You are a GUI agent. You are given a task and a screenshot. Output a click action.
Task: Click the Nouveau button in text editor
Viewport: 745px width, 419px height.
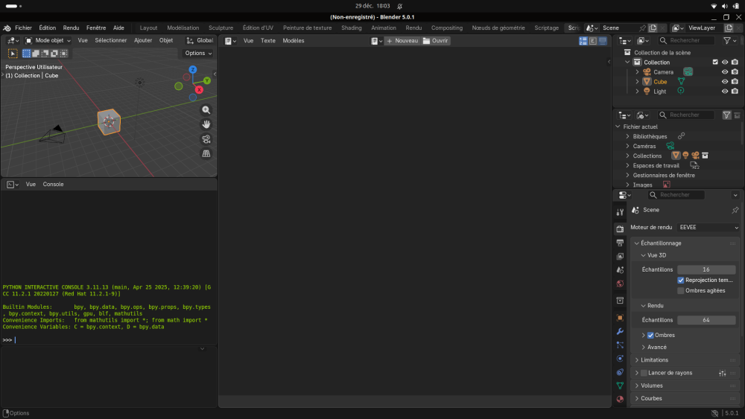click(402, 41)
